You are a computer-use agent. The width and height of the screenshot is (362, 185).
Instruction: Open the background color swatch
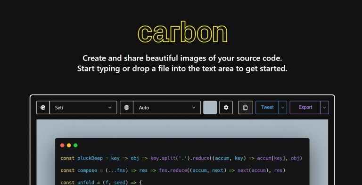pos(210,108)
